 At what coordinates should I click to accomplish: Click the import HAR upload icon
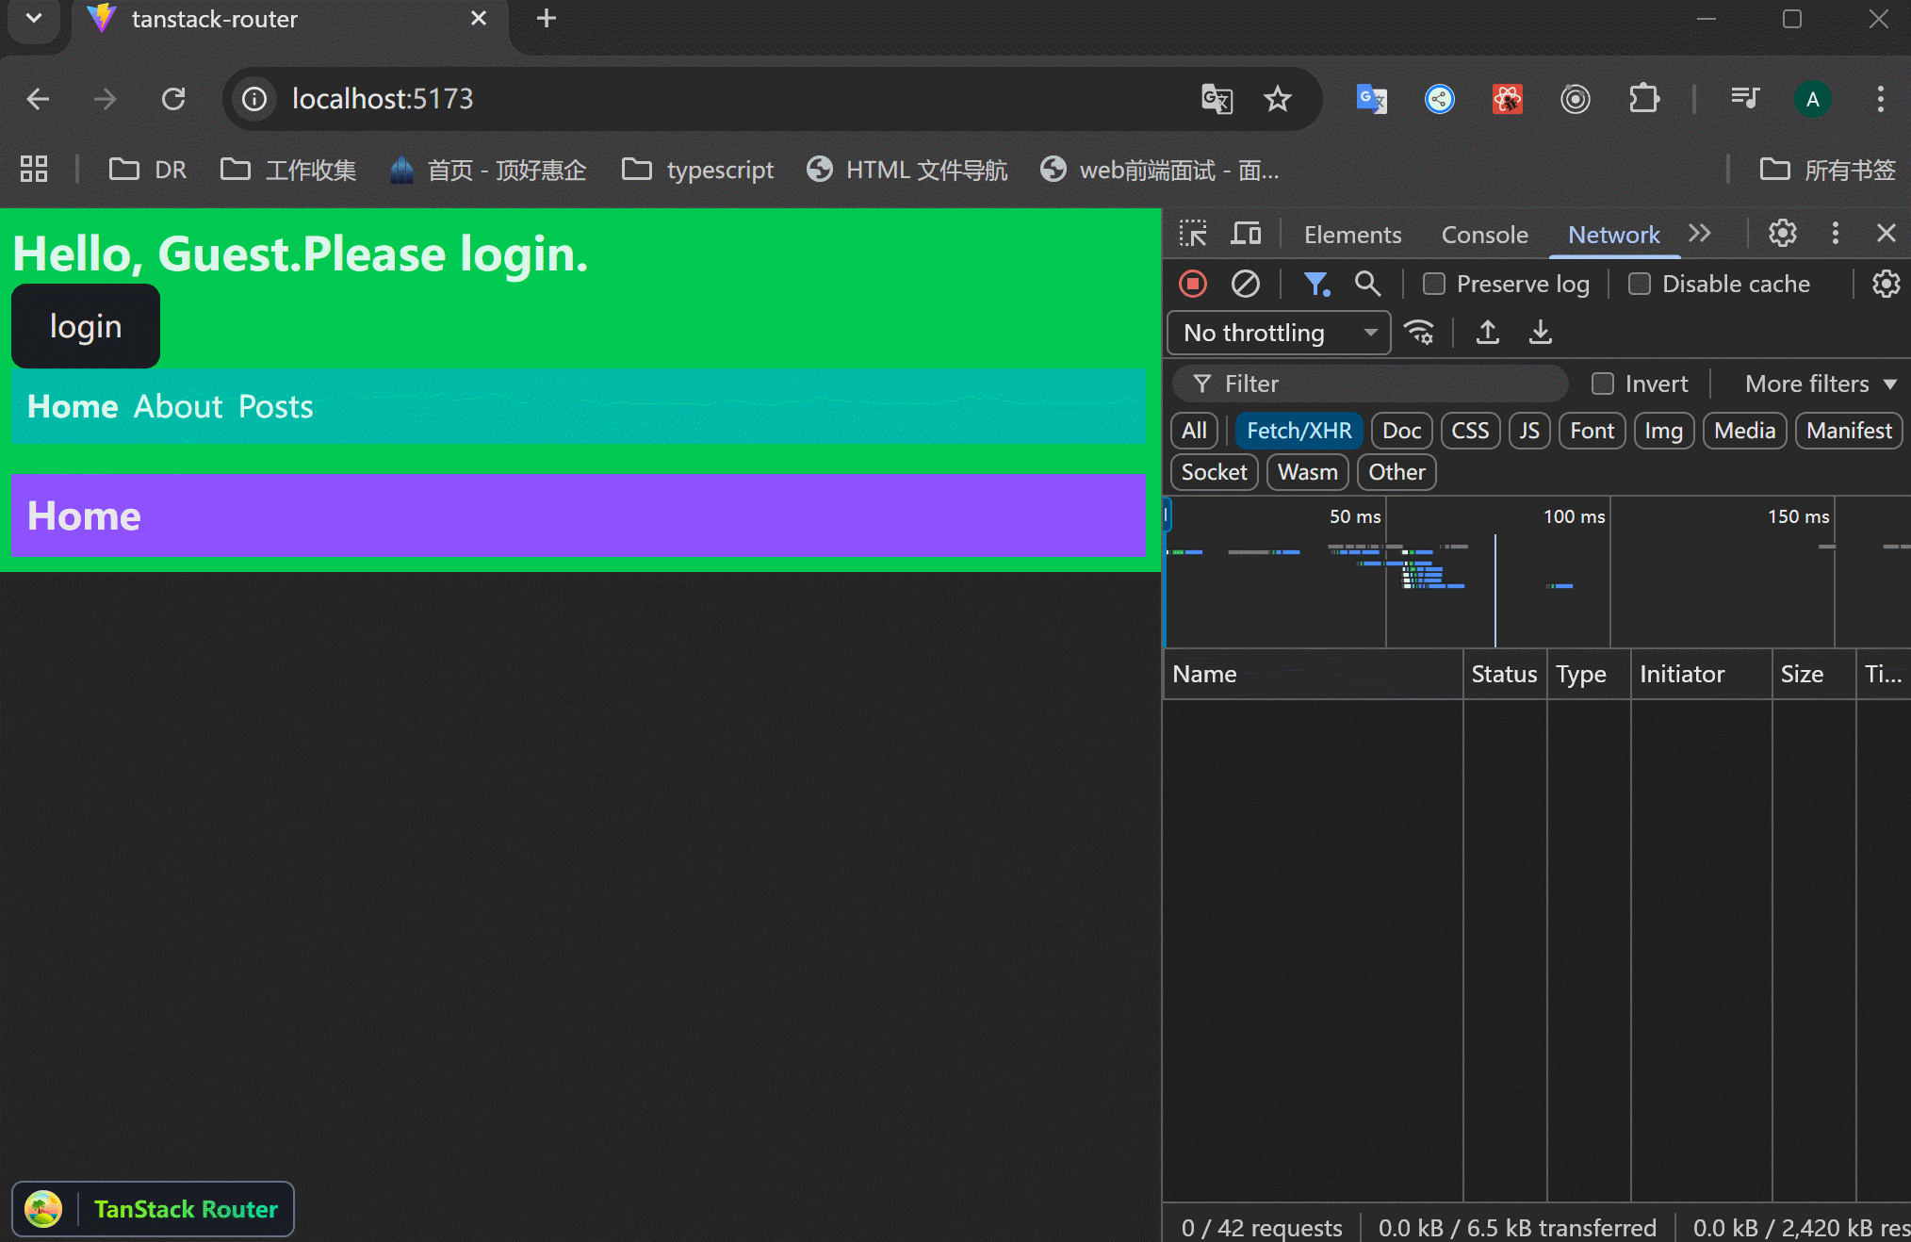click(x=1488, y=333)
